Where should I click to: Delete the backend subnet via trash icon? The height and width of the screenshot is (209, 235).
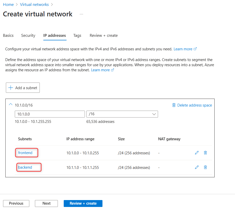[205, 167]
